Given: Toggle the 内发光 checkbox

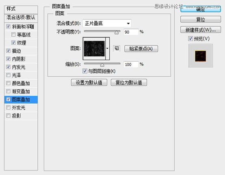Looking at the screenshot, I should coord(8,67).
